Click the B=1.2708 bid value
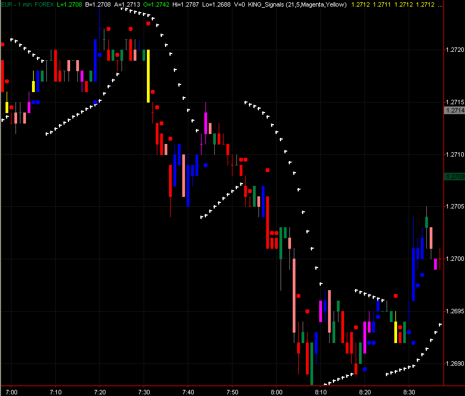Image resolution: width=465 pixels, height=396 pixels. click(98, 4)
